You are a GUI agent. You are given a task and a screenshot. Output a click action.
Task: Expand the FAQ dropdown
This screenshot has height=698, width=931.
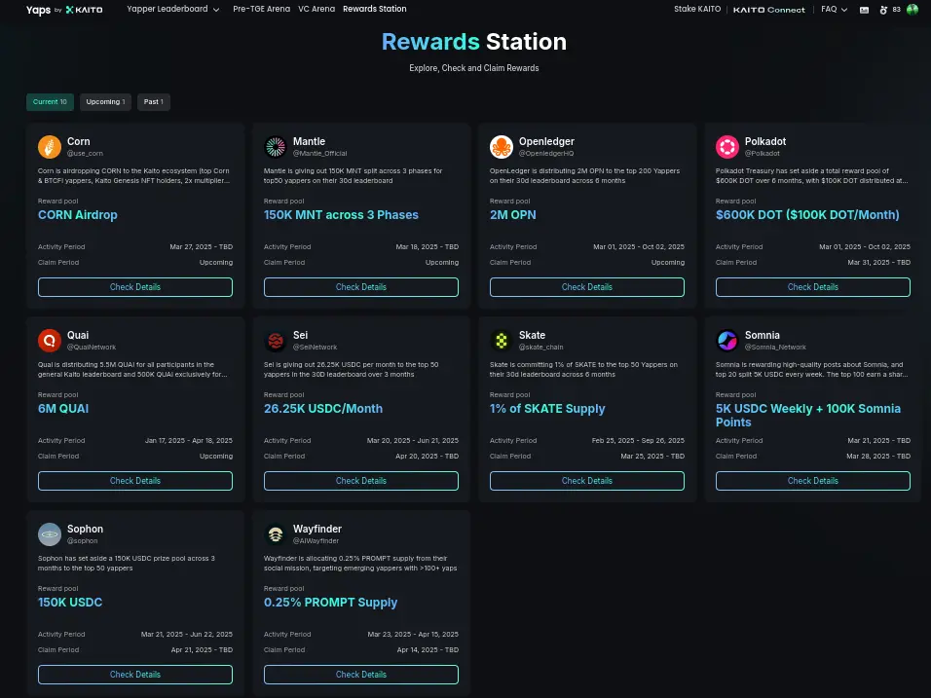pos(834,9)
